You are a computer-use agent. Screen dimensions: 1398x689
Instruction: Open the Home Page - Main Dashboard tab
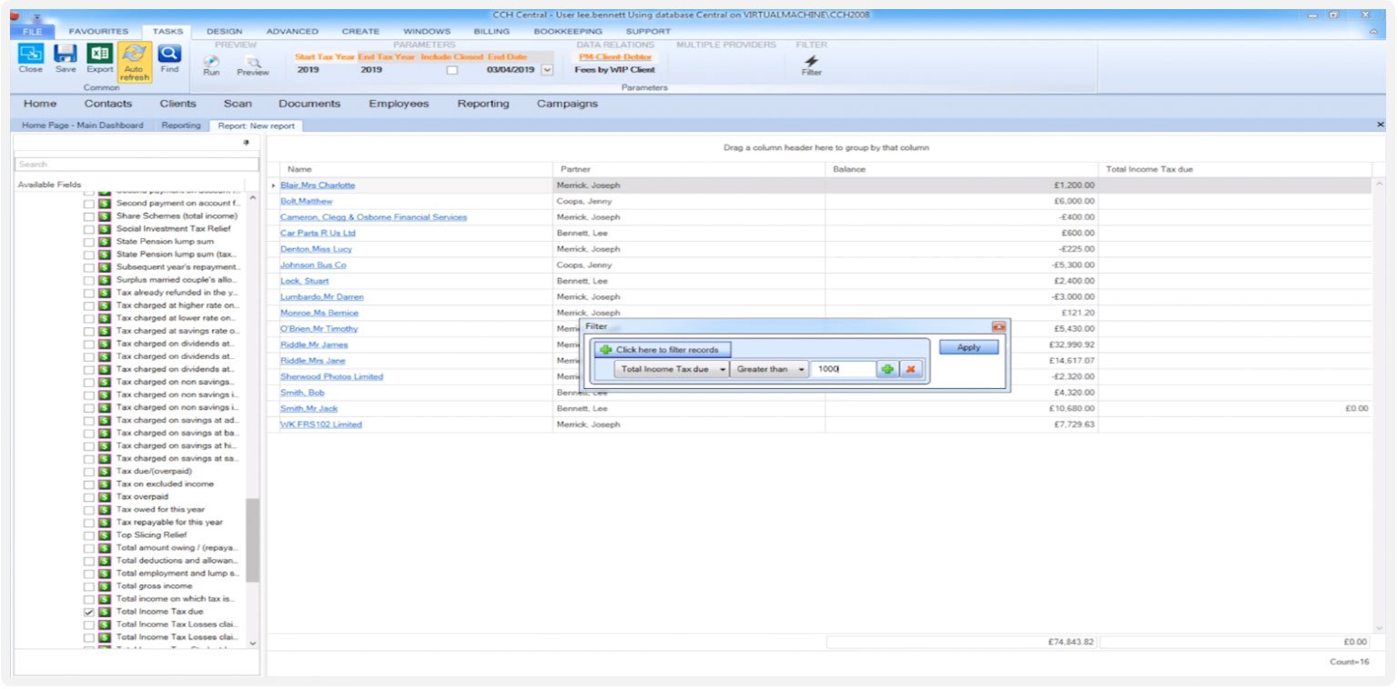click(82, 125)
